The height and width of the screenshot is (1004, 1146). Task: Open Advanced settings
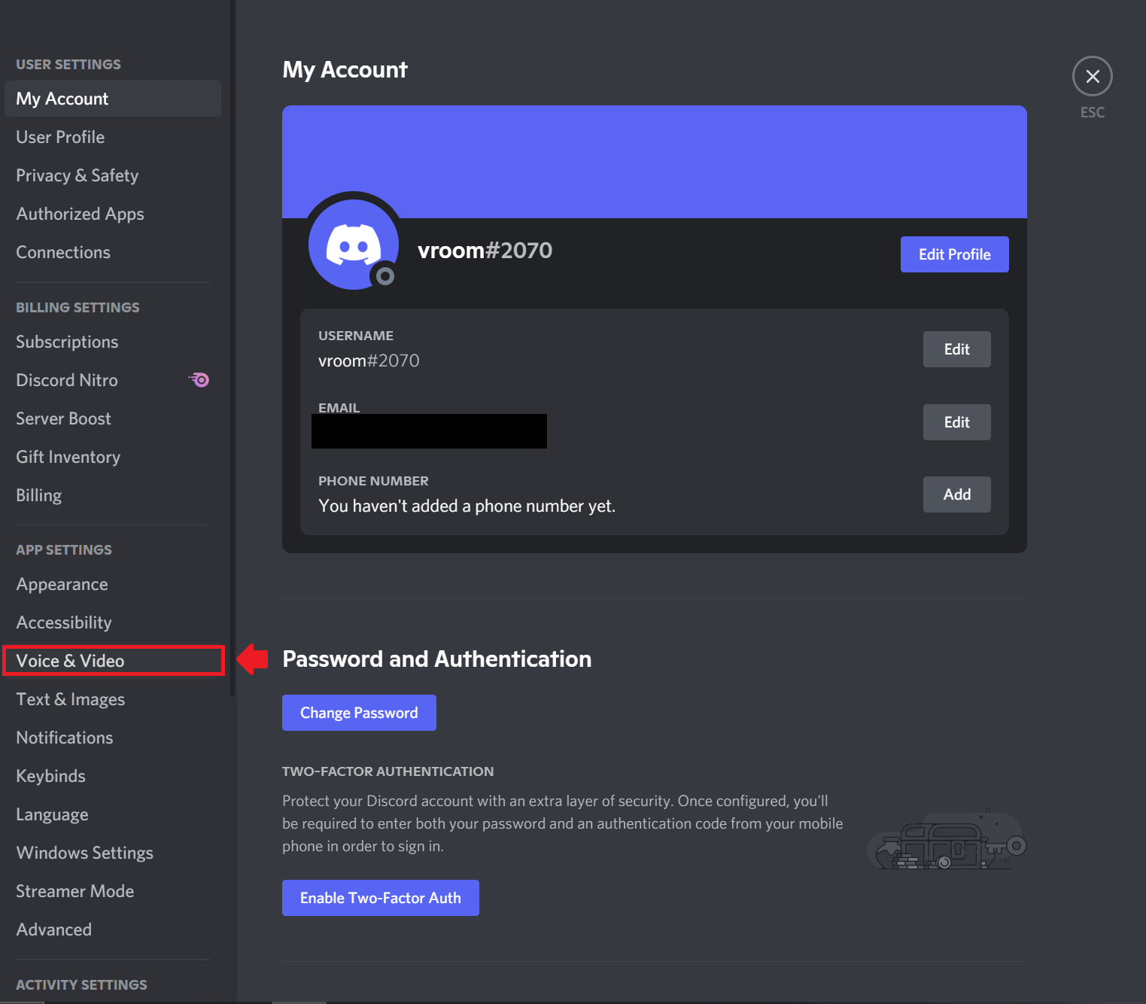click(113, 929)
